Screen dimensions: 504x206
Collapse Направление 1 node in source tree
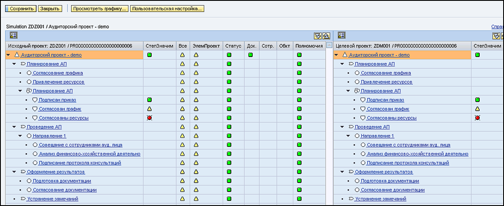(x=20, y=136)
